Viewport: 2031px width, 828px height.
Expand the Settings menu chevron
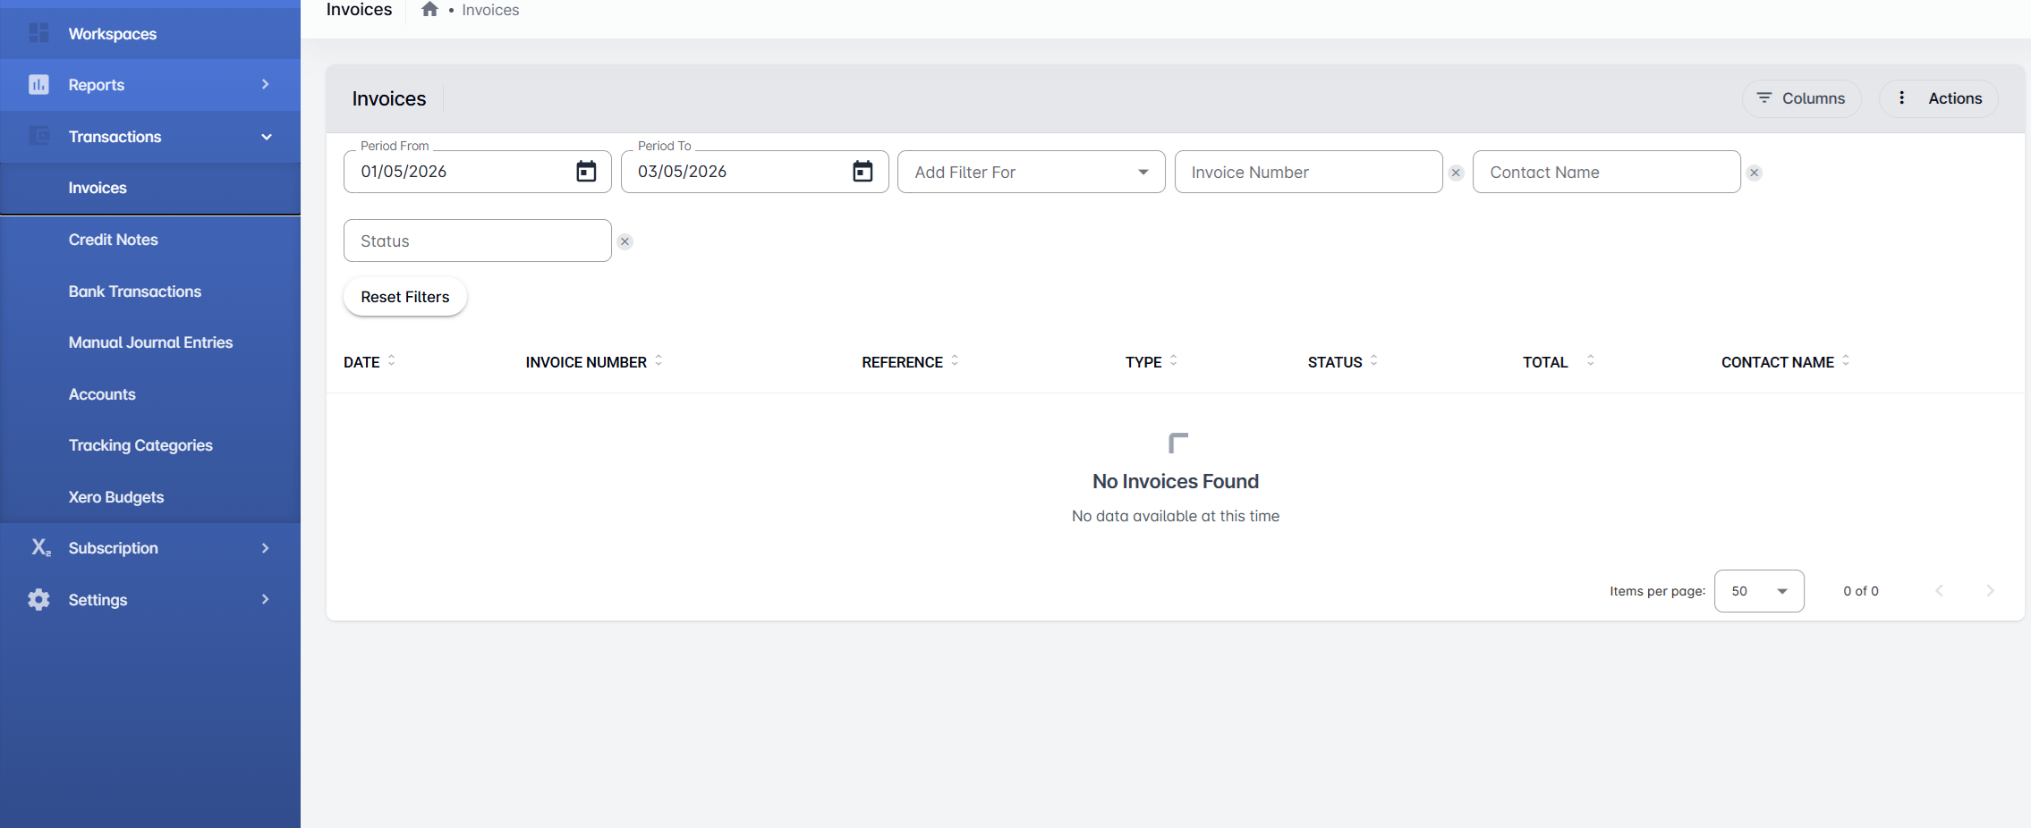click(265, 599)
